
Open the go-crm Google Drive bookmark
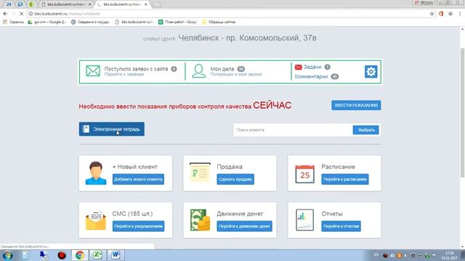pos(46,22)
